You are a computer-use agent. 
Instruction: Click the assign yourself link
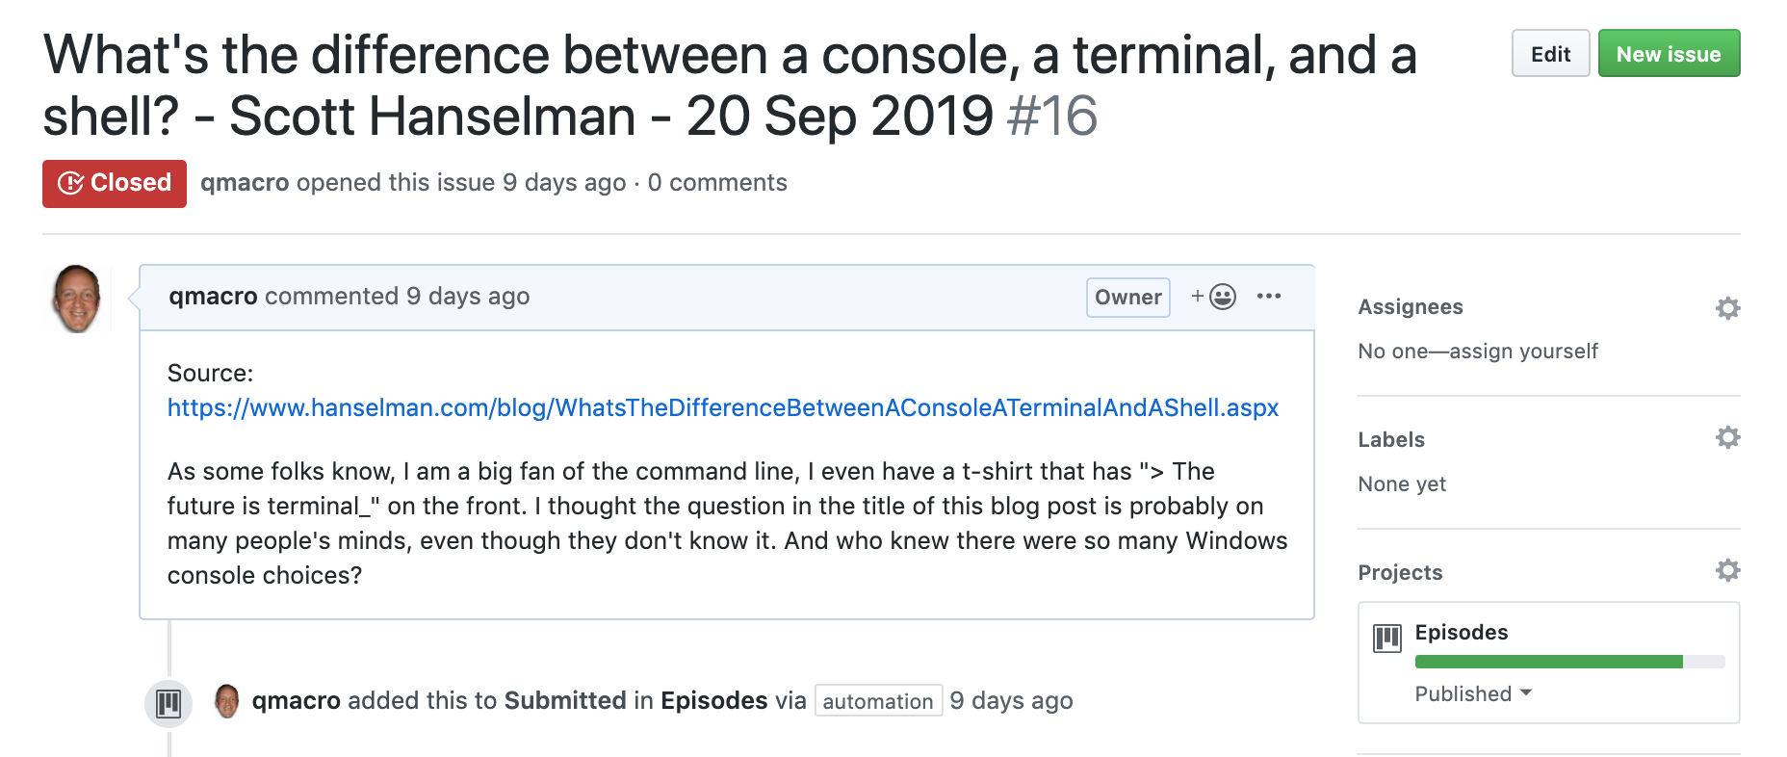coord(1523,351)
